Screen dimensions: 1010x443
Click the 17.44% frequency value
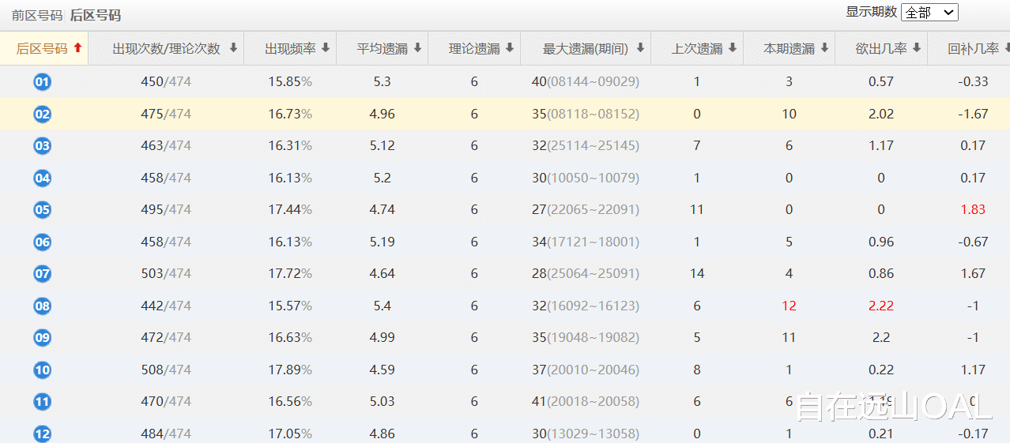point(290,210)
